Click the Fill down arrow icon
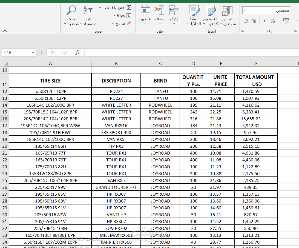This screenshot has height=248, width=299. point(129,15)
